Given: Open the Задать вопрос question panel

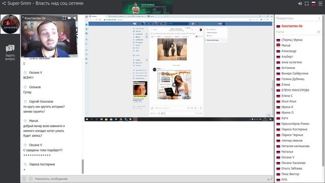Looking at the screenshot, I should (x=10, y=52).
